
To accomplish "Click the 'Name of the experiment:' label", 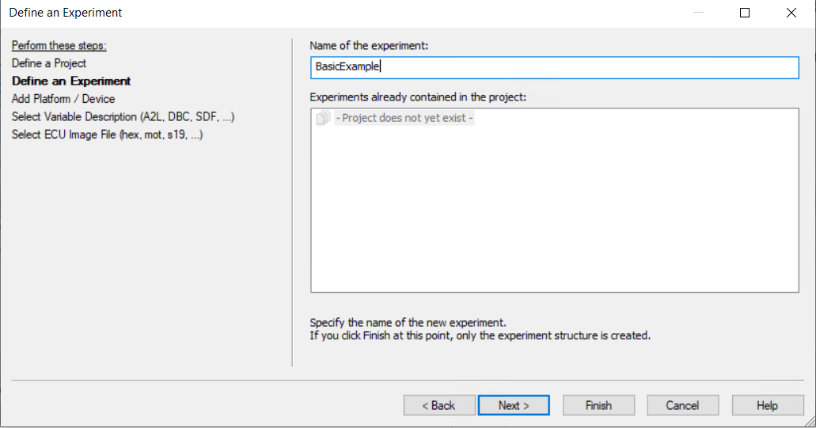I will coord(369,46).
